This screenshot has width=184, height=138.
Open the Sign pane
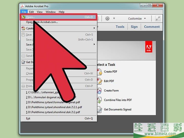tap(134, 27)
